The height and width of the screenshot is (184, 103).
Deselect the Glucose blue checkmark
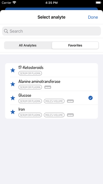point(90,98)
